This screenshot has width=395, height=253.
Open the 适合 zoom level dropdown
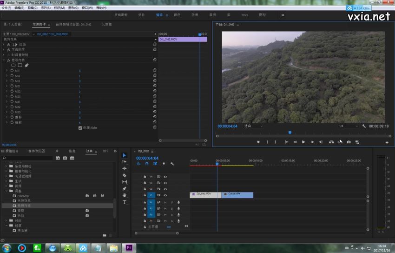[x=254, y=126]
